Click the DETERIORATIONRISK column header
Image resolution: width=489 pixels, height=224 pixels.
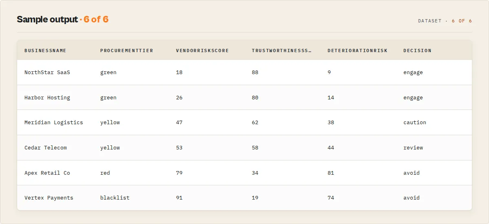(357, 51)
